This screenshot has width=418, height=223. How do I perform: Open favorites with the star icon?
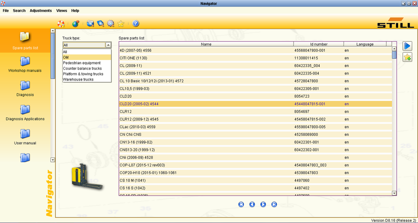point(121,24)
